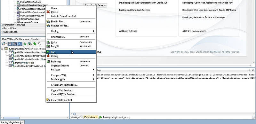Click the Find in Files binoculars icon

click(48, 21)
